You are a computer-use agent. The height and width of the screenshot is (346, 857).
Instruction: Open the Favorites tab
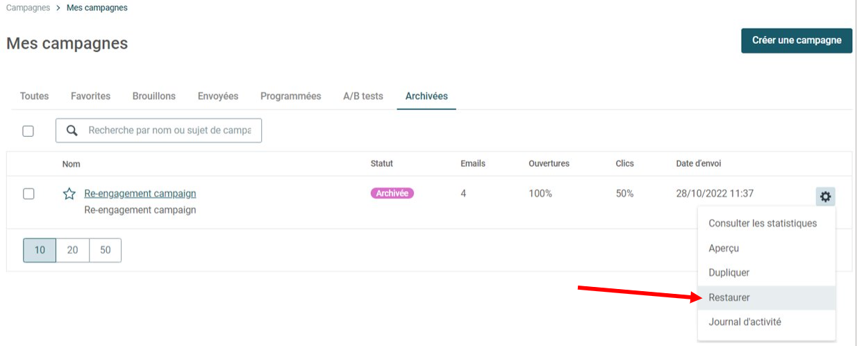tap(90, 96)
